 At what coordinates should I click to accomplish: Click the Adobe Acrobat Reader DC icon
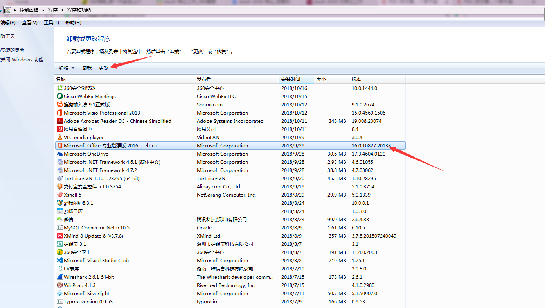pyautogui.click(x=60, y=121)
